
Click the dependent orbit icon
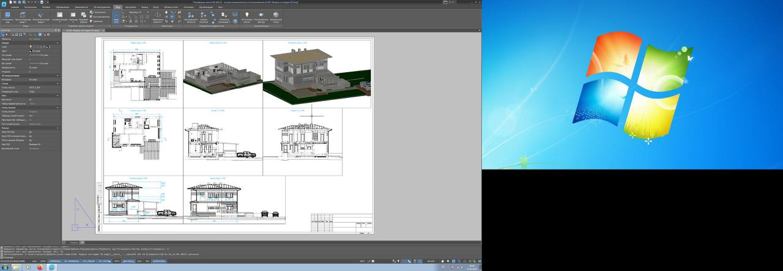158,15
